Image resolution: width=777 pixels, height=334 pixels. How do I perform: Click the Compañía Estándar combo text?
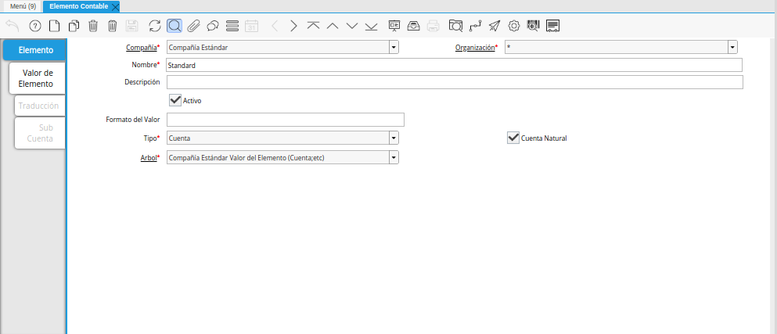[278, 48]
